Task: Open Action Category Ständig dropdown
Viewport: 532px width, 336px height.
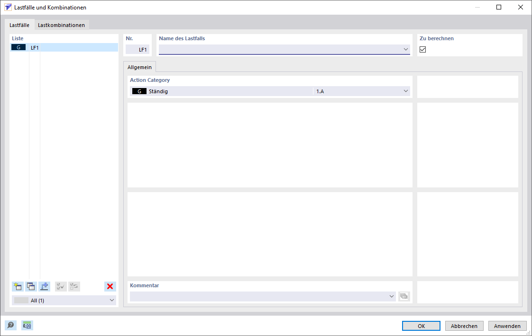Action: pyautogui.click(x=270, y=91)
